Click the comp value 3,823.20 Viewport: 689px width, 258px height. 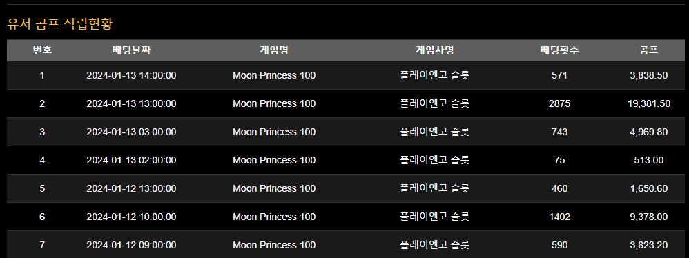click(x=649, y=245)
